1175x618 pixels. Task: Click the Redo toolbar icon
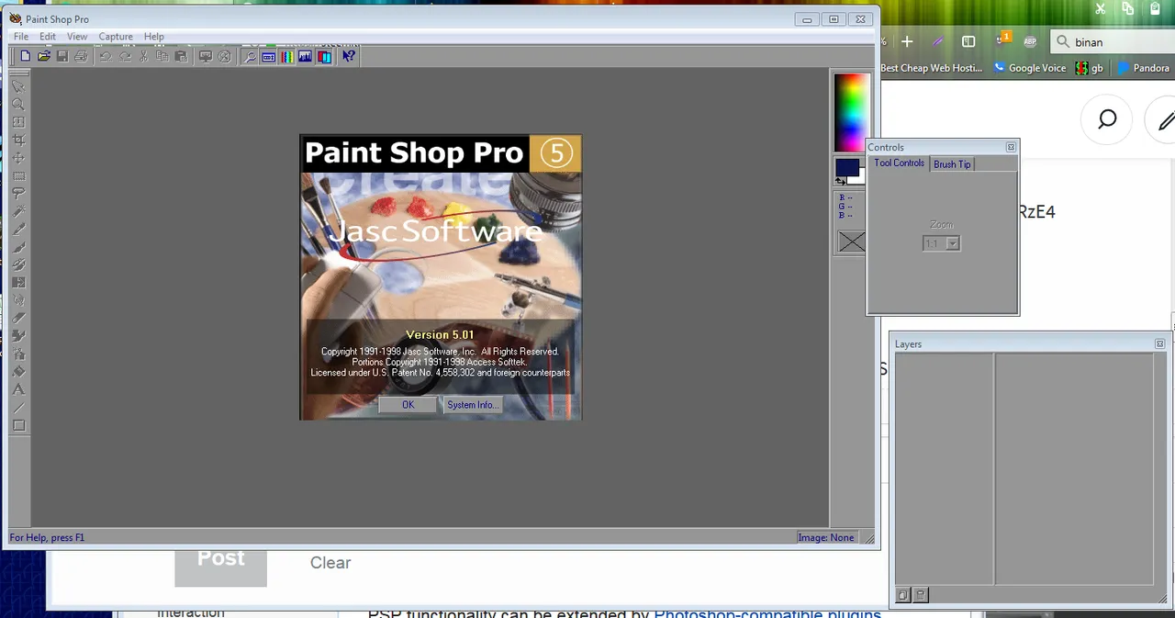pos(125,56)
